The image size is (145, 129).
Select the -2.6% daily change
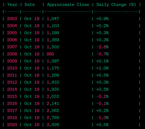click(103, 47)
